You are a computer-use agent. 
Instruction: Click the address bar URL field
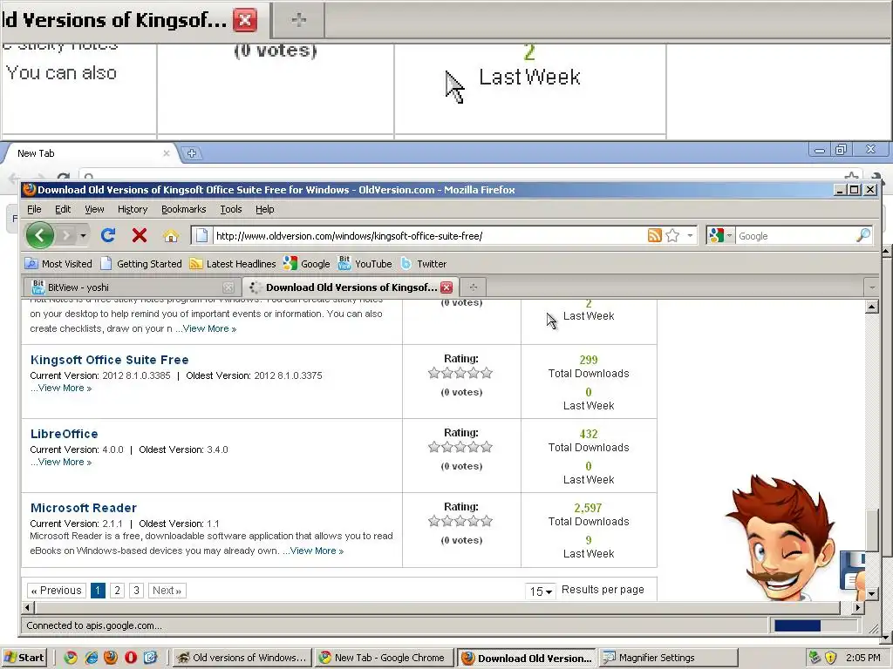pyautogui.click(x=430, y=235)
